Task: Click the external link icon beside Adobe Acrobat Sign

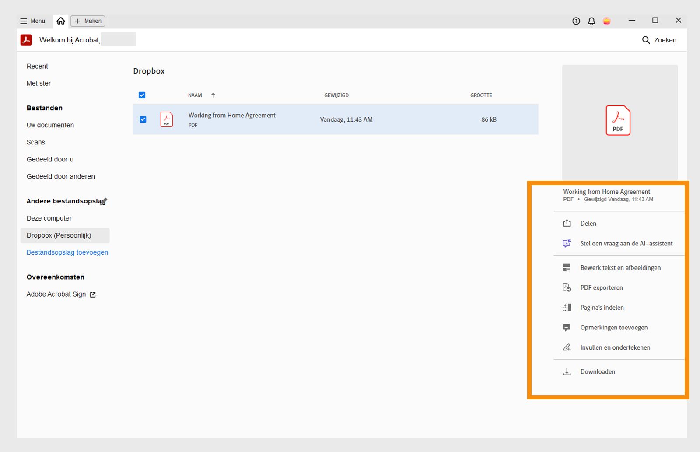Action: pos(93,295)
